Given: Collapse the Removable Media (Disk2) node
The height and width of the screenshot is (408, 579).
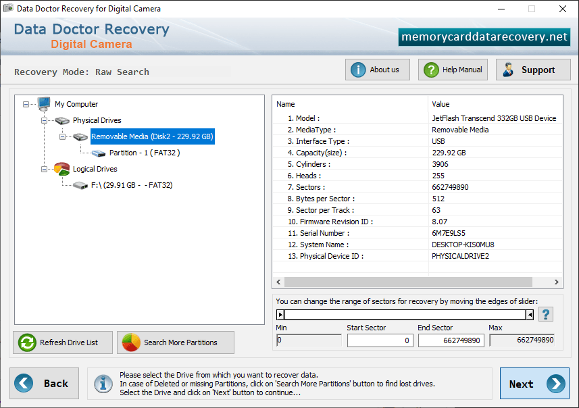Looking at the screenshot, I should [62, 137].
